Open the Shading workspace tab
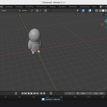Screen dimensions: 107x107 52,7
